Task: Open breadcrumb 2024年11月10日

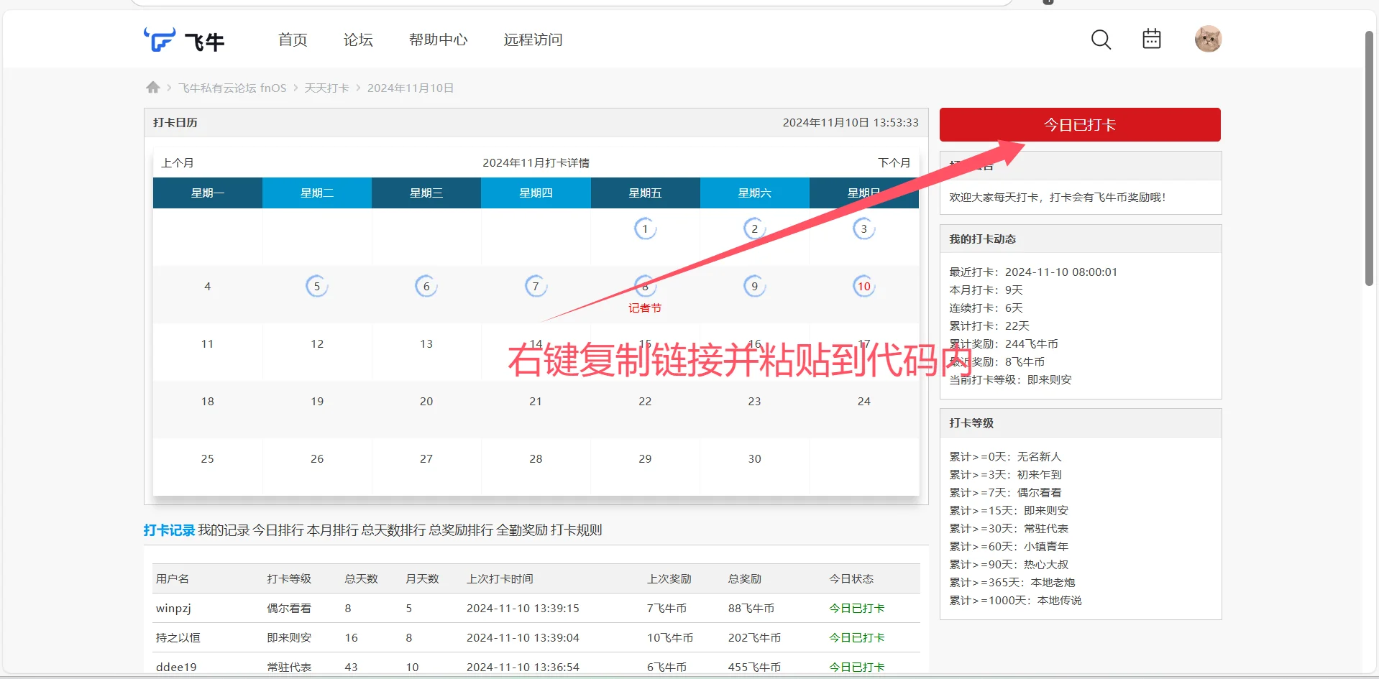Action: pyautogui.click(x=411, y=88)
